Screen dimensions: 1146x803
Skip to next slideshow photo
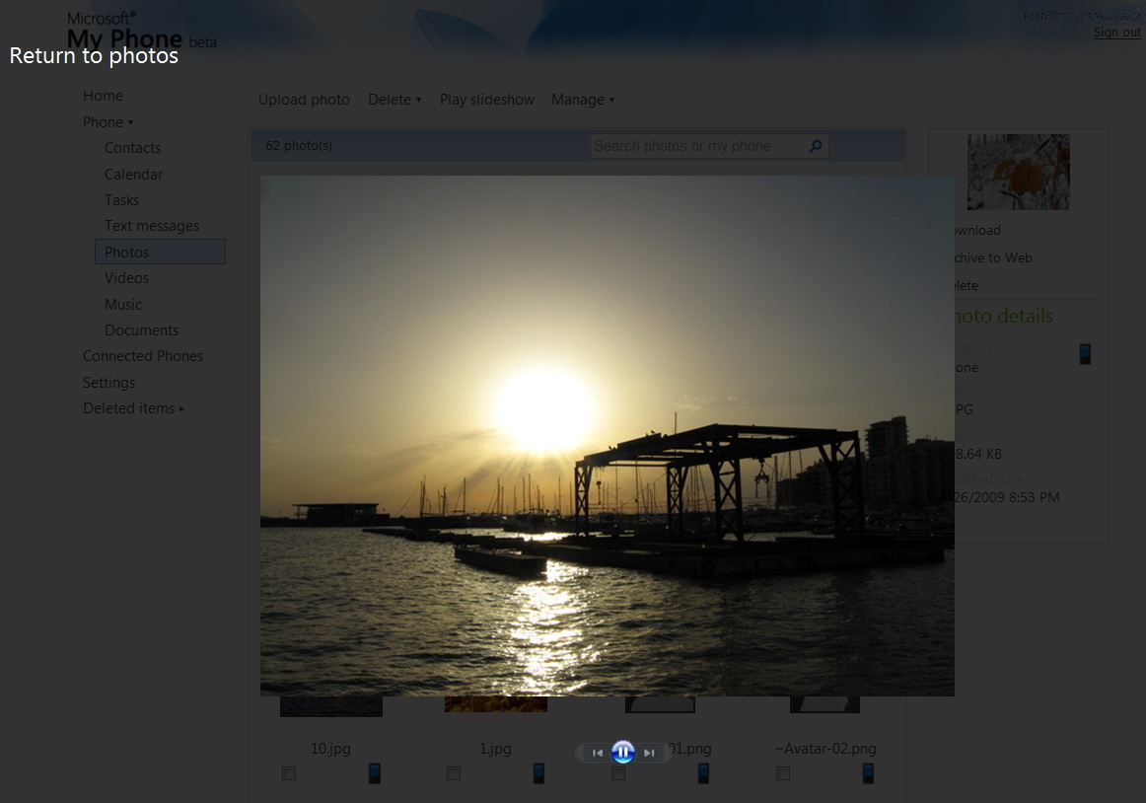pos(649,753)
